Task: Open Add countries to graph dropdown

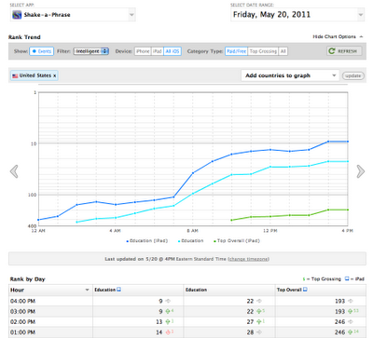Action: pos(290,75)
